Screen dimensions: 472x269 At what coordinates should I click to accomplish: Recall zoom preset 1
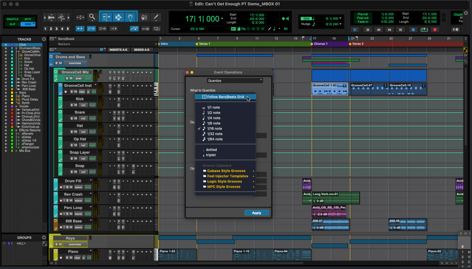(x=46, y=29)
